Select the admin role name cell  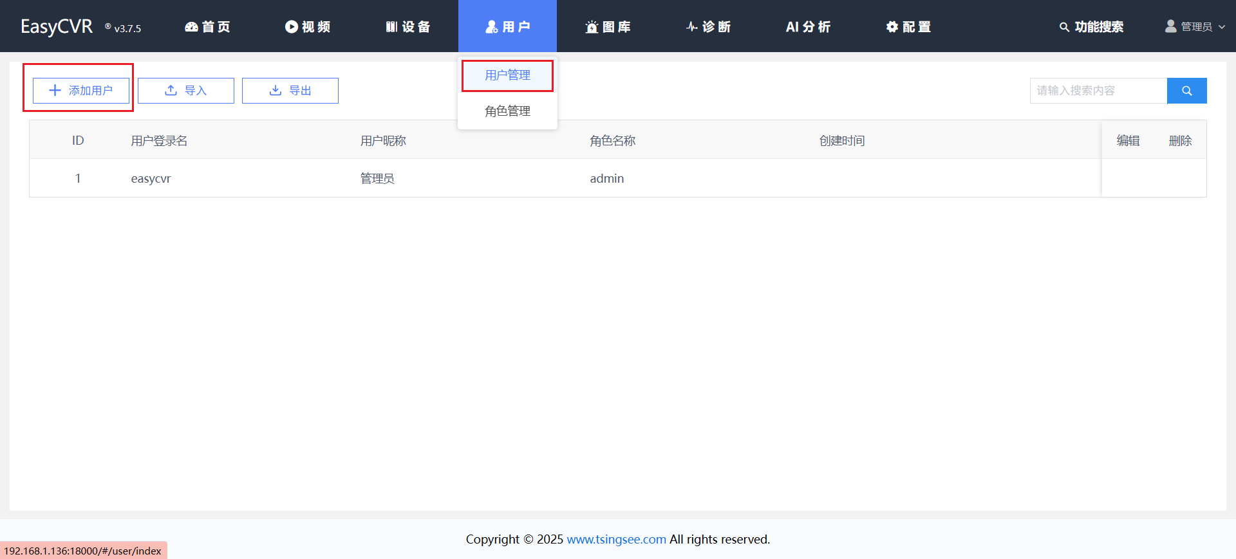coord(606,178)
